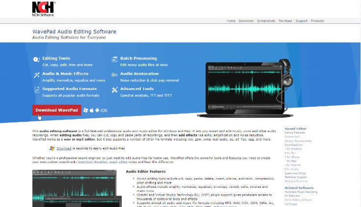Click the Download link beside the Windows flag
Image resolution: width=361 pixels, height=207 pixels.
coord(64,148)
